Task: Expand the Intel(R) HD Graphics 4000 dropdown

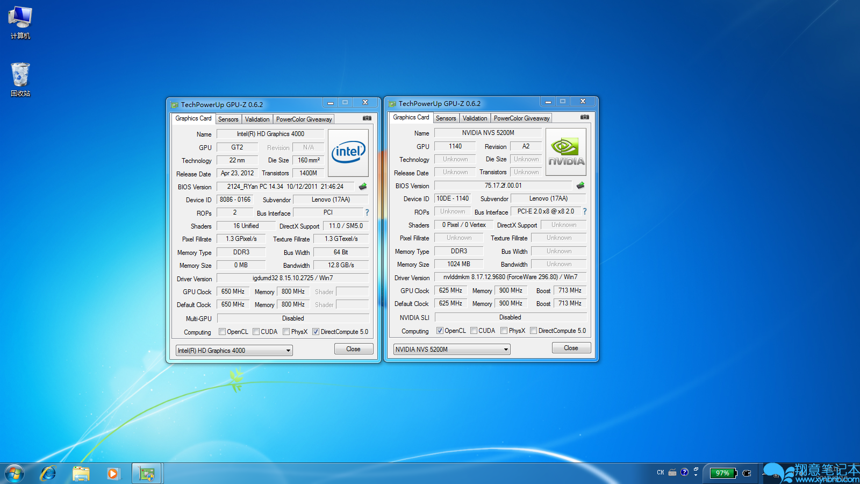Action: 234,351
